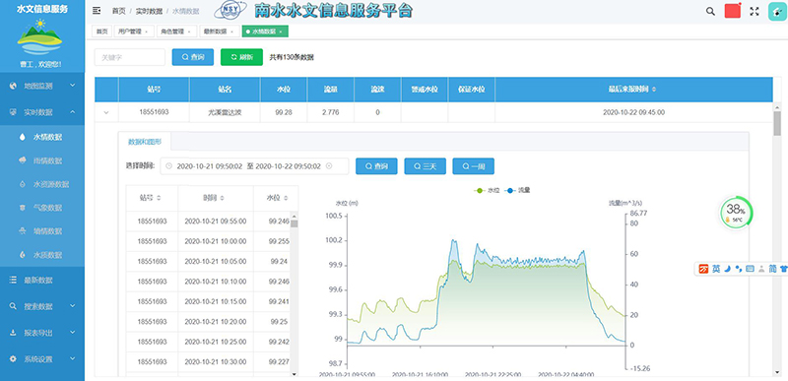788x381 pixels.
Task: Click the Sogou input method S icon
Action: [703, 269]
